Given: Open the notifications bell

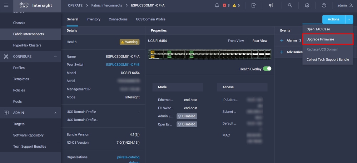Looking at the screenshot, I should coord(217,5).
